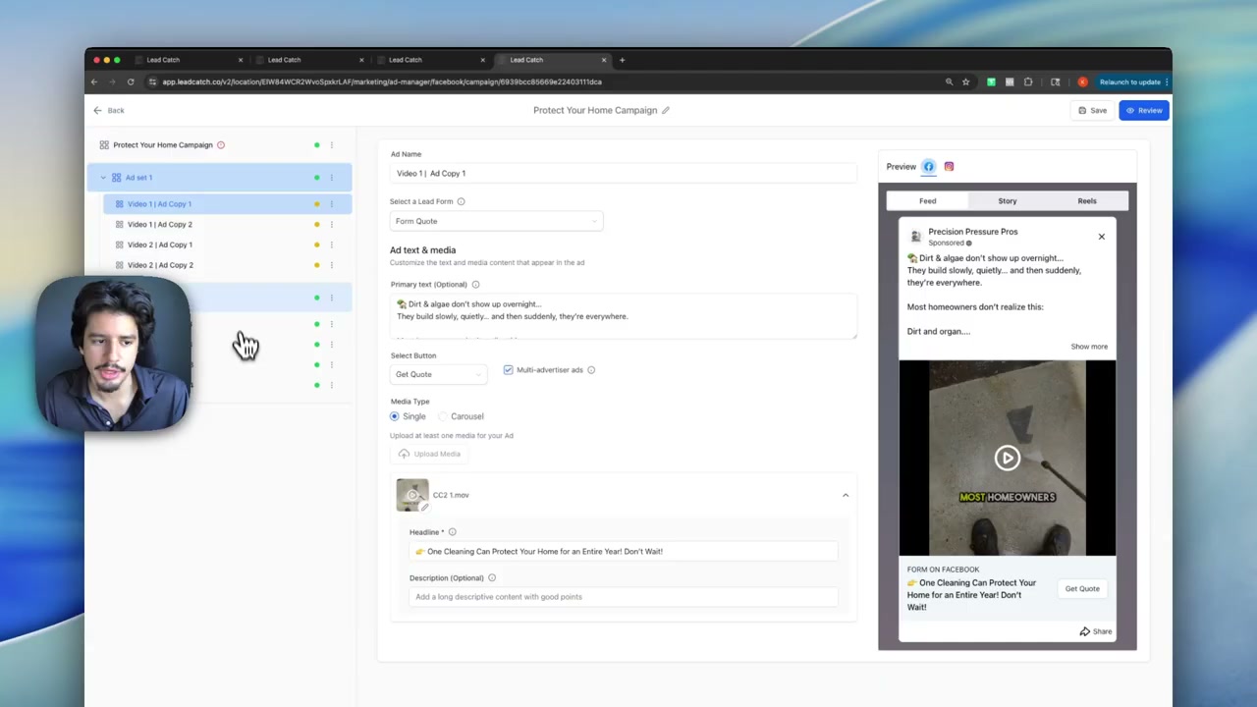Open the Get Quote button dropdown
The width and height of the screenshot is (1257, 707).
click(x=438, y=374)
